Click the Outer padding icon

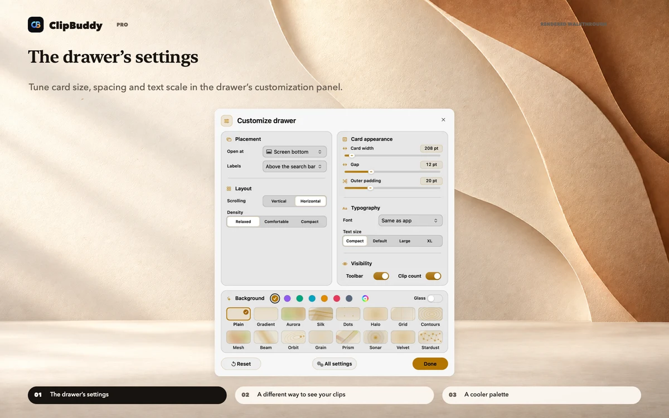pos(345,181)
